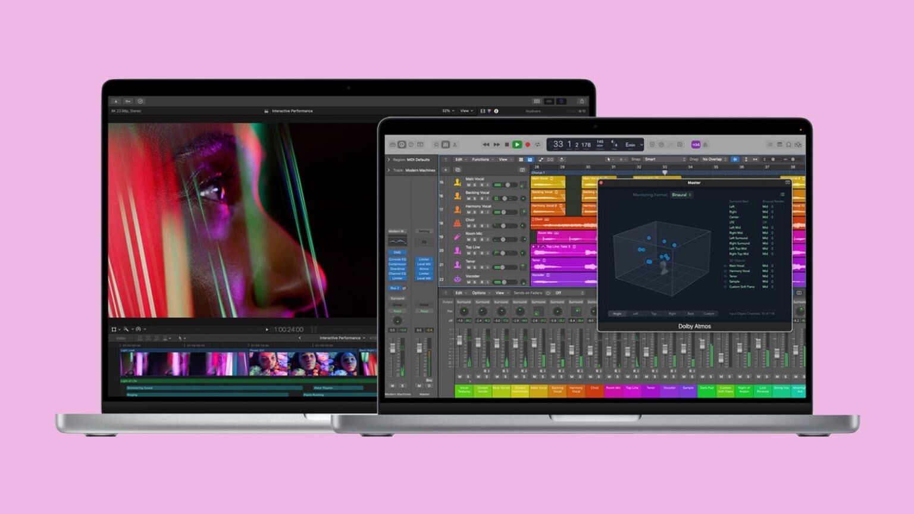Expand the Region MIDI Defaults disclosure triangle
The image size is (914, 514).
(x=389, y=159)
